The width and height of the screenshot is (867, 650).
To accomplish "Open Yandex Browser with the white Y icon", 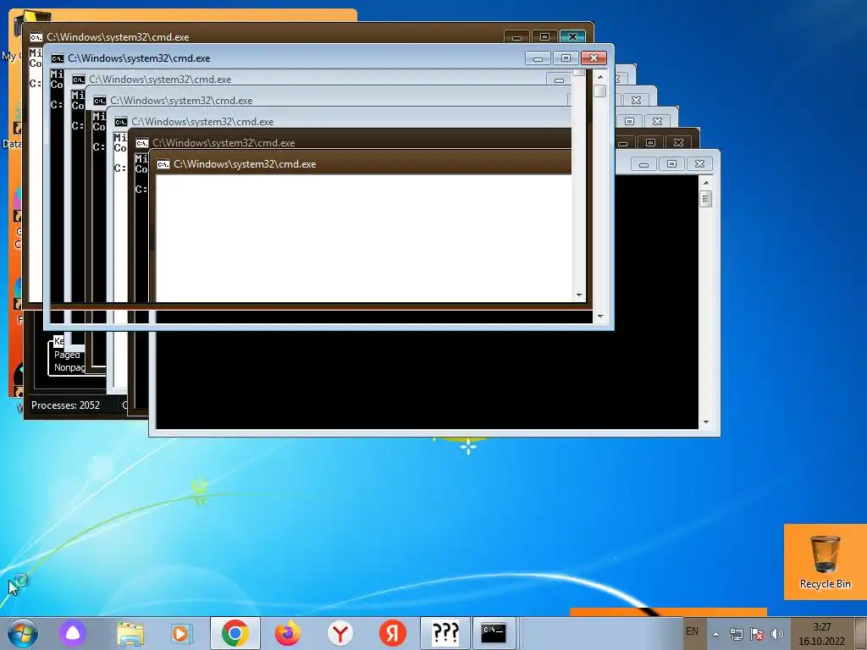I will (340, 633).
